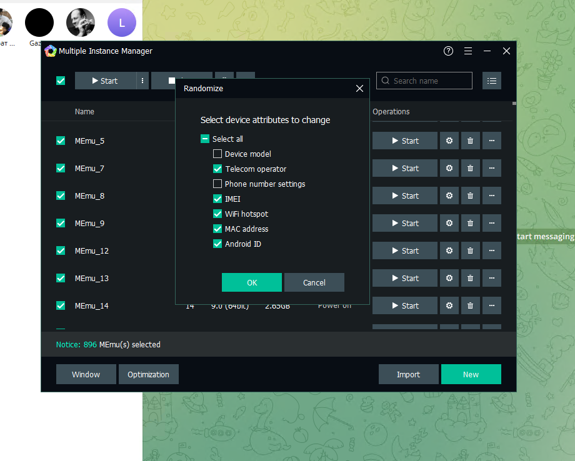The height and width of the screenshot is (461, 575).
Task: Start the MEmu_8 instance
Action: (x=405, y=196)
